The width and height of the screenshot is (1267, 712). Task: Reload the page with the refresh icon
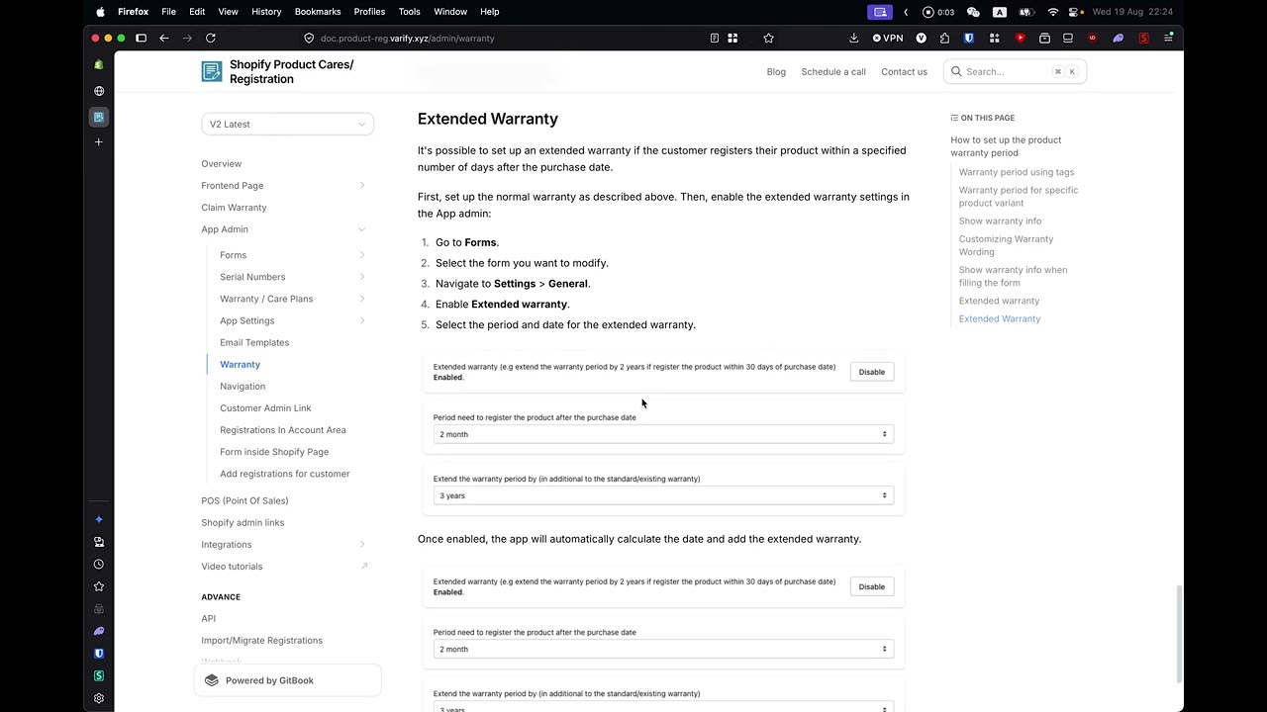(211, 38)
